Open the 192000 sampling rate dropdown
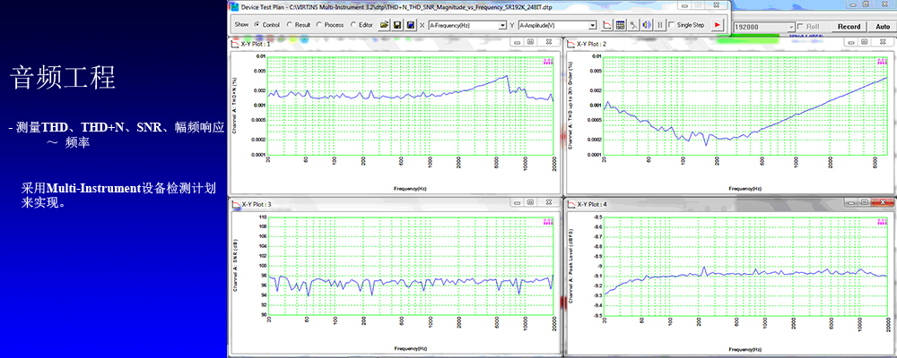The width and height of the screenshot is (897, 358). pyautogui.click(x=791, y=27)
